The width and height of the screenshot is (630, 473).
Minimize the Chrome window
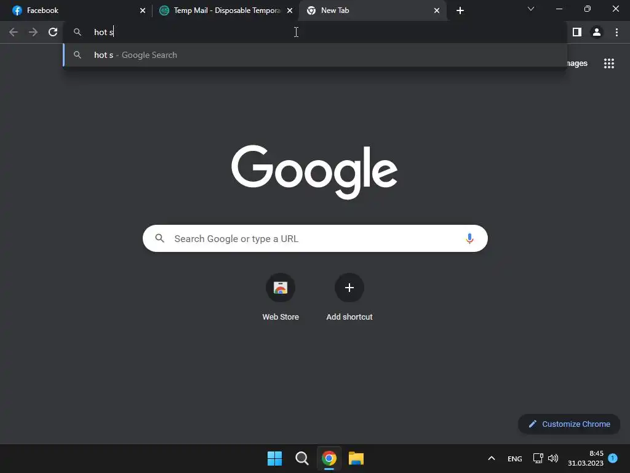[x=559, y=9]
